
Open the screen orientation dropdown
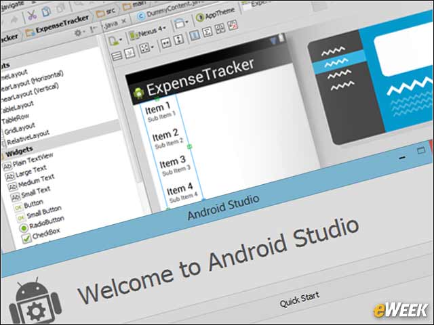click(181, 24)
